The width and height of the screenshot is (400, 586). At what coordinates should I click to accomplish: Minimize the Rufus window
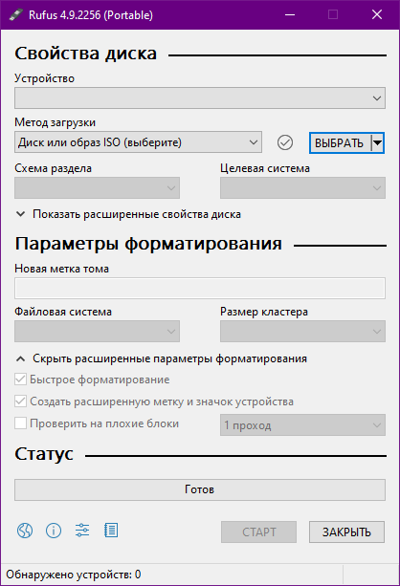[x=290, y=15]
